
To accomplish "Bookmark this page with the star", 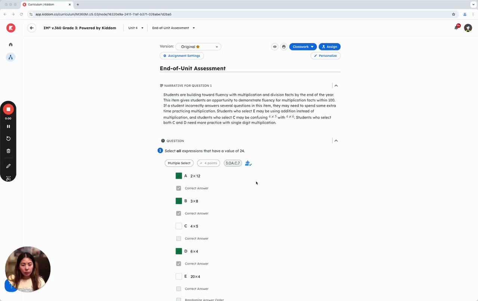I will (454, 14).
